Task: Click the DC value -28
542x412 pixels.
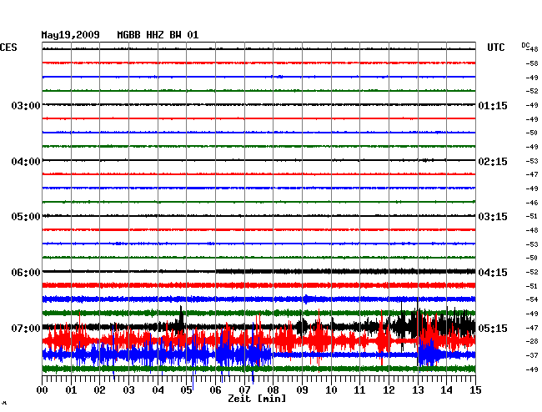Action: click(x=532, y=341)
